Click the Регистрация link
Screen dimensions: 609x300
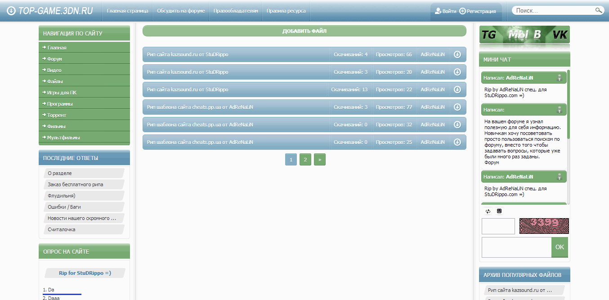pyautogui.click(x=478, y=11)
